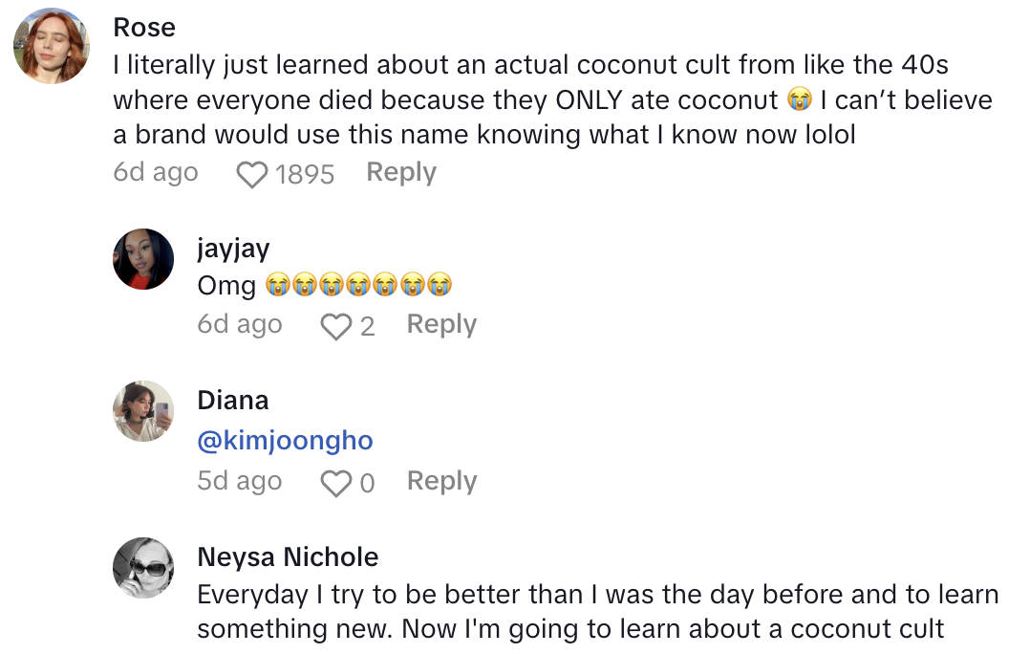Select the Neysa Nichole username
This screenshot has width=1030, height=654.
288,557
